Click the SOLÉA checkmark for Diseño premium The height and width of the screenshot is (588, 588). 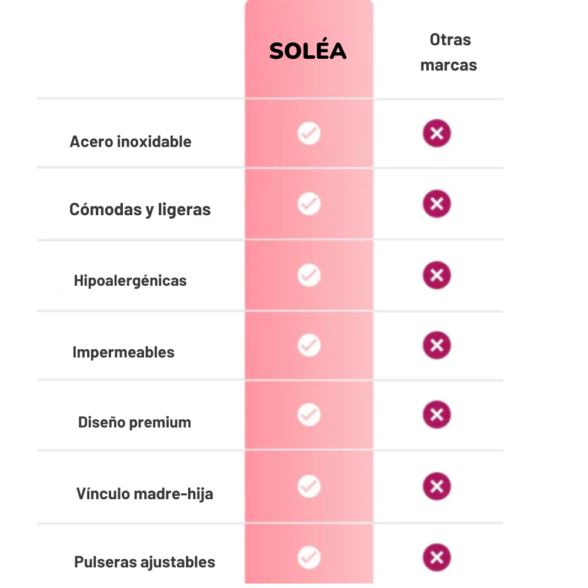tap(309, 415)
